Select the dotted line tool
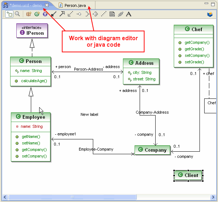Screen dimensions: 218x202 point(104,14)
